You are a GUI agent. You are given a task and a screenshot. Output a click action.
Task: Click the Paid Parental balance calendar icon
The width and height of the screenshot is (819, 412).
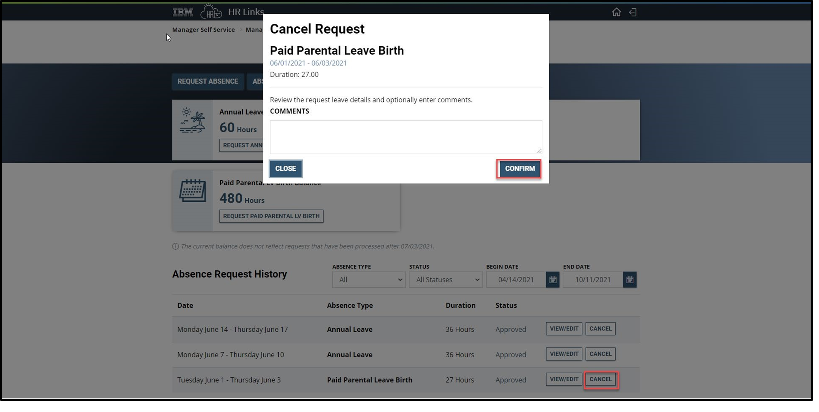click(x=192, y=190)
